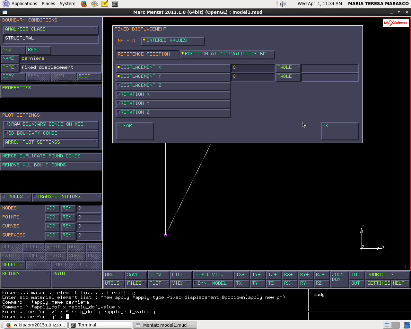Click the FILL view button
This screenshot has height=329, width=411.
pos(181,275)
